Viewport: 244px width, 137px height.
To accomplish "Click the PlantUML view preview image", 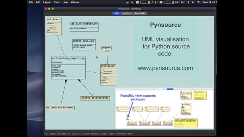I will 164,108.
